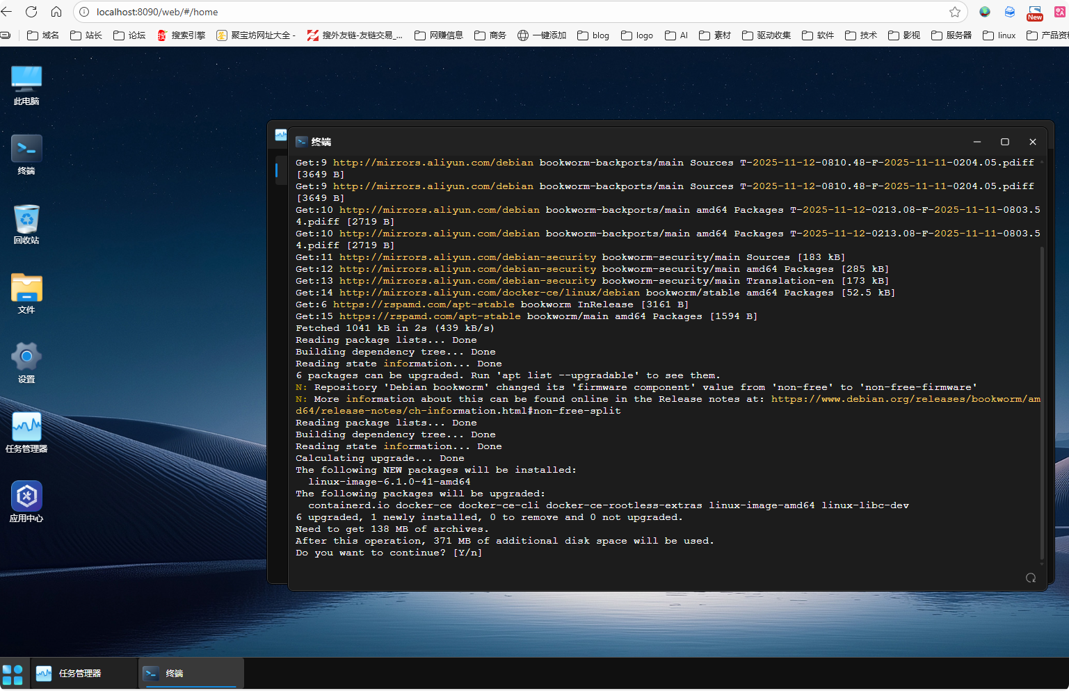Screen dimensions: 1069x691
Task: Launch the 终端 desktop shortcut
Action: tap(26, 149)
